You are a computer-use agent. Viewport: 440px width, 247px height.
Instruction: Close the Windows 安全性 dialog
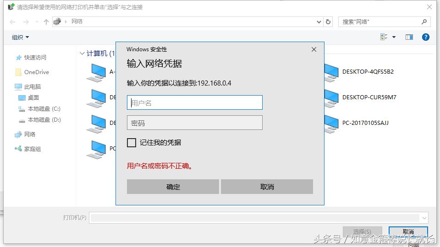[x=314, y=49]
